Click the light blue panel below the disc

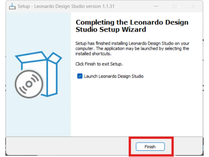[x=38, y=118]
